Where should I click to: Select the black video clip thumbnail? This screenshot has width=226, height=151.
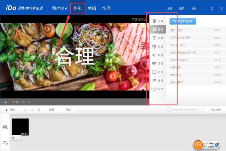coord(20,127)
